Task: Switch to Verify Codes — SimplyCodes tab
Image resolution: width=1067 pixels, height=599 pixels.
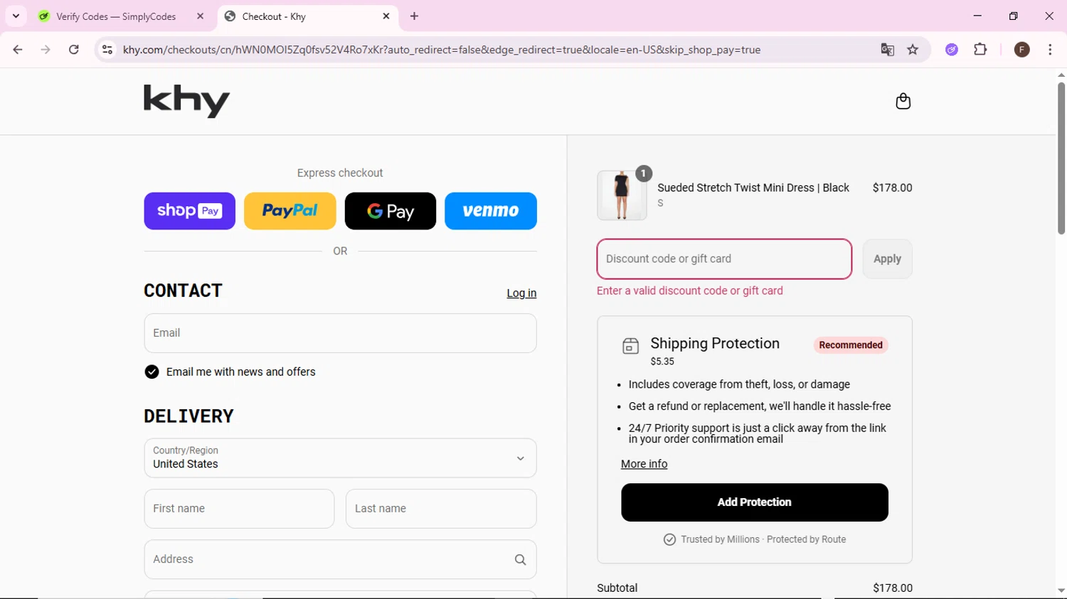Action: point(117,16)
